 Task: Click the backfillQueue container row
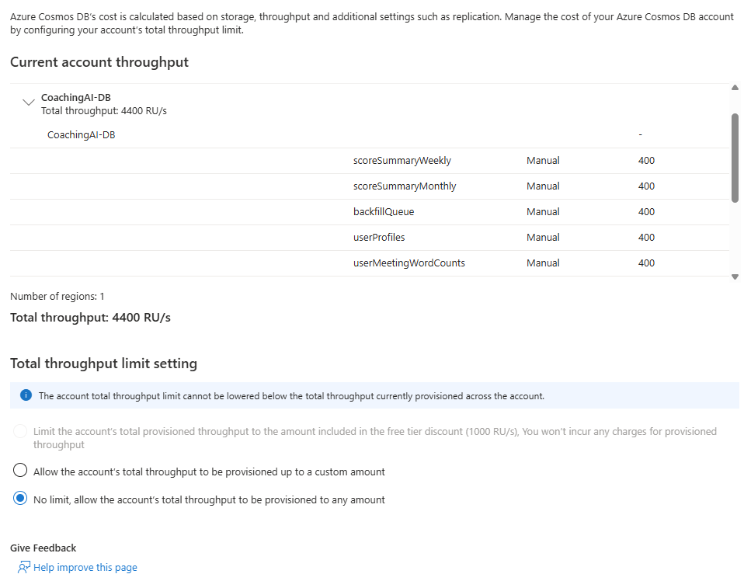389,212
